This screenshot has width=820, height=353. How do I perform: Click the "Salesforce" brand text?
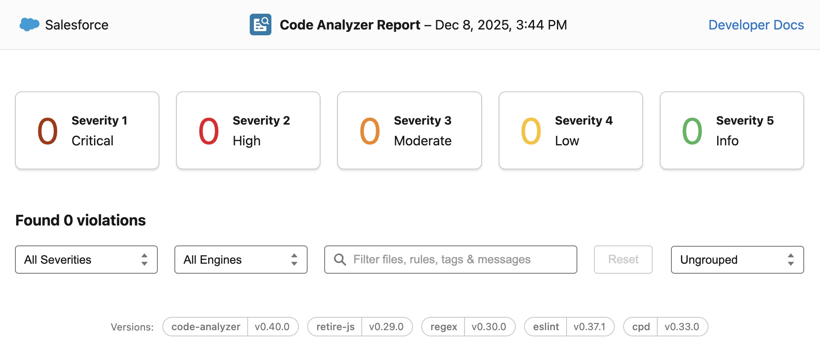point(77,25)
